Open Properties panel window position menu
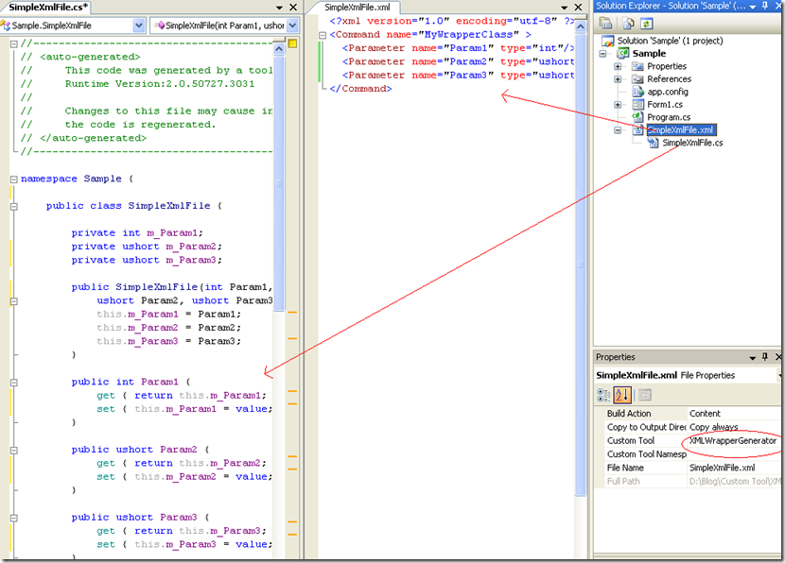The width and height of the screenshot is (785, 563). 753,357
